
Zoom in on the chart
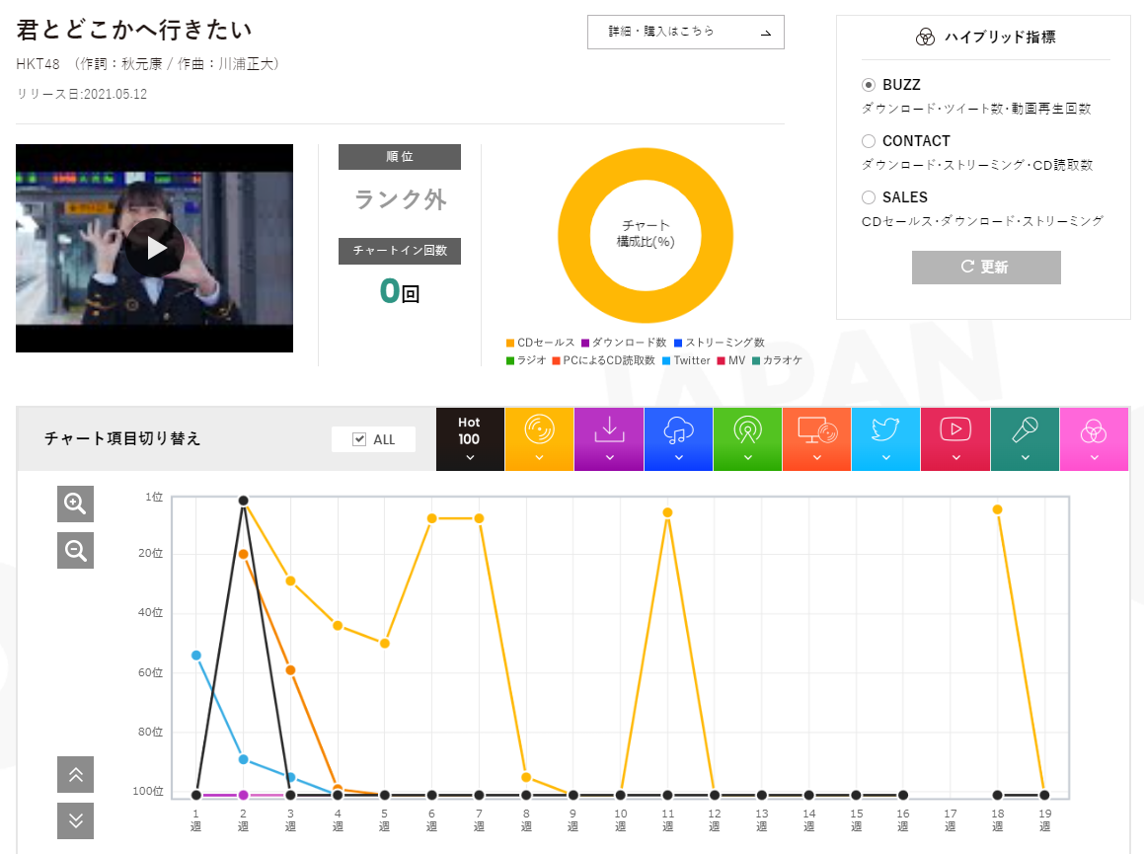76,504
